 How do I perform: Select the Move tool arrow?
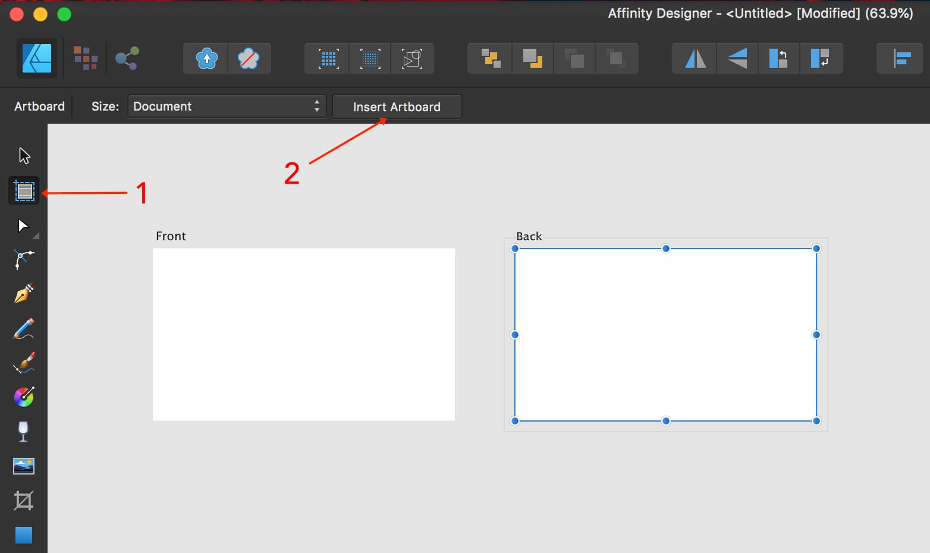pos(24,156)
